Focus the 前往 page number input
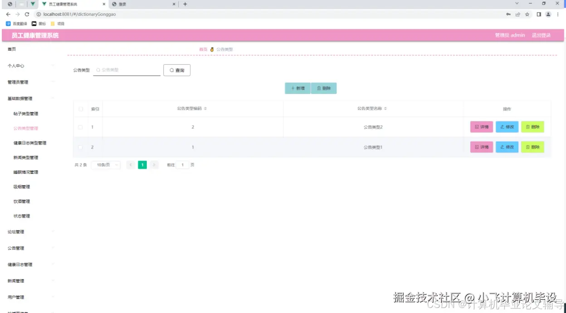This screenshot has width=566, height=313. tap(182, 165)
